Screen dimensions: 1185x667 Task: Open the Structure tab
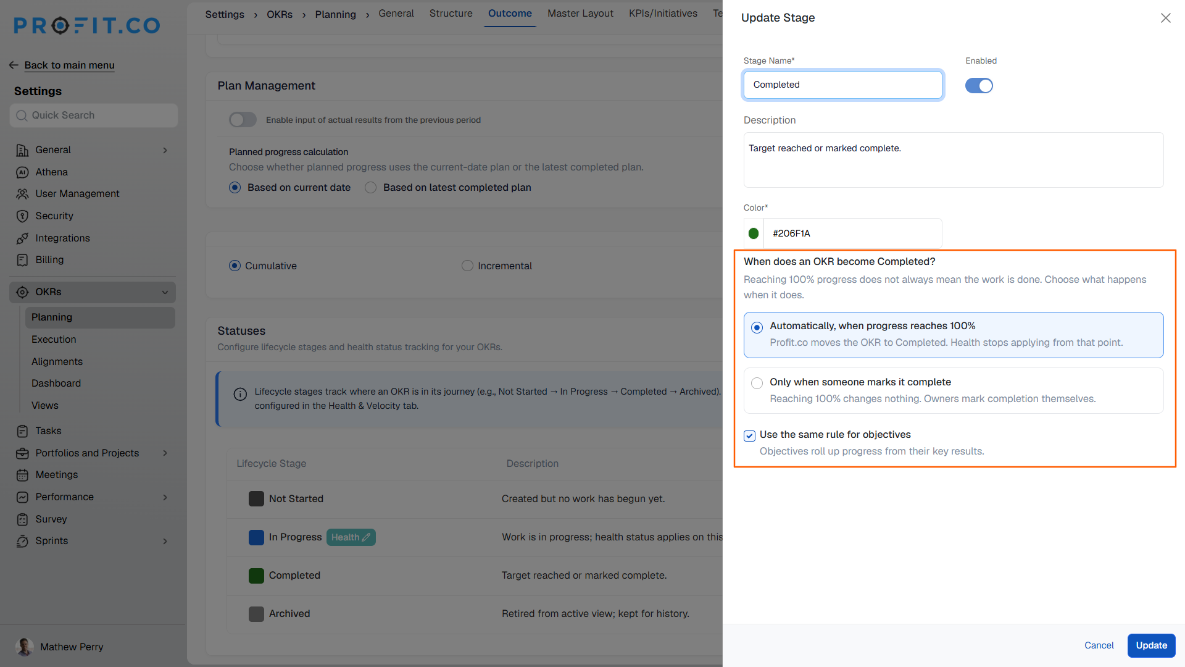(451, 14)
